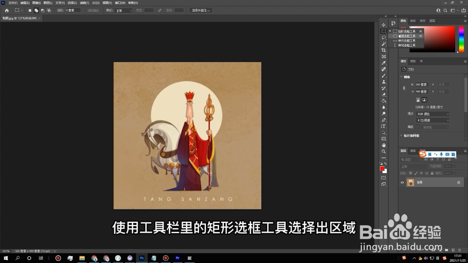Select the Brush tool

point(383,76)
